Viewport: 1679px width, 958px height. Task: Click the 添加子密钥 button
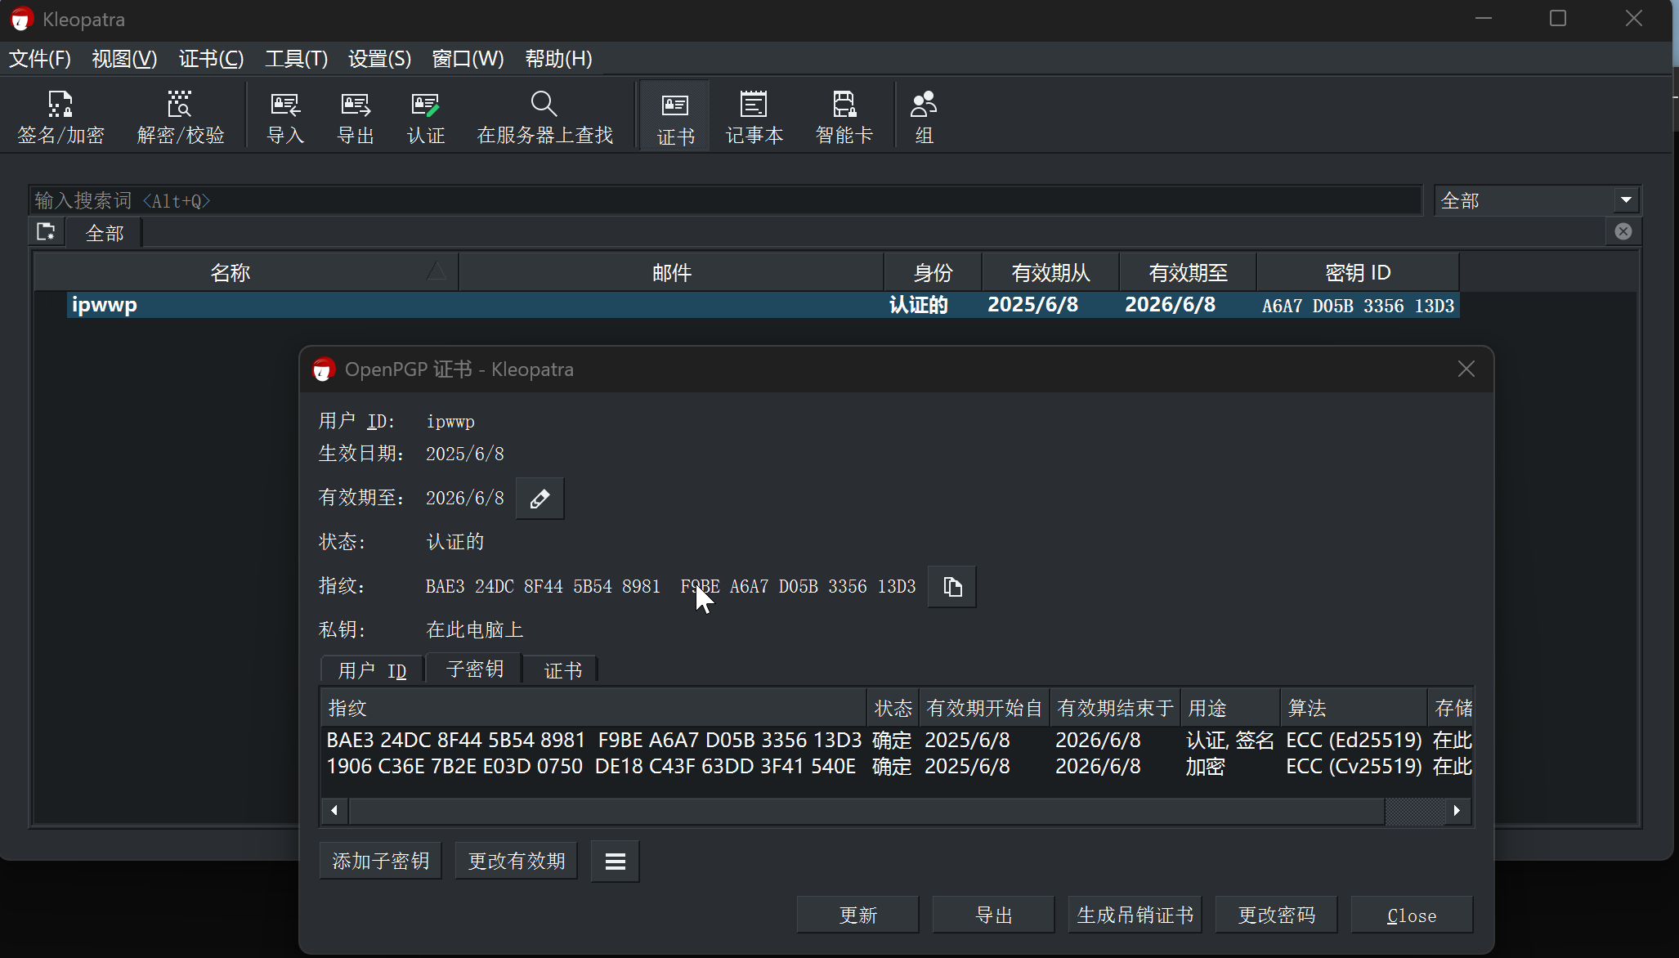click(381, 862)
